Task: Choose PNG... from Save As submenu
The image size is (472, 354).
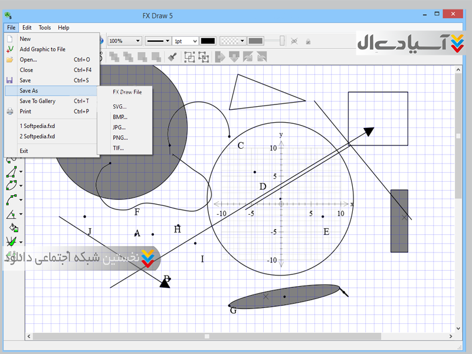Action: point(120,137)
